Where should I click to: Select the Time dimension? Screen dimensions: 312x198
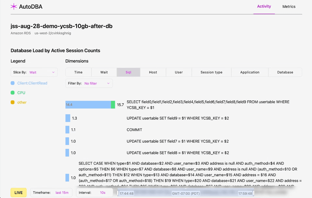point(78,72)
